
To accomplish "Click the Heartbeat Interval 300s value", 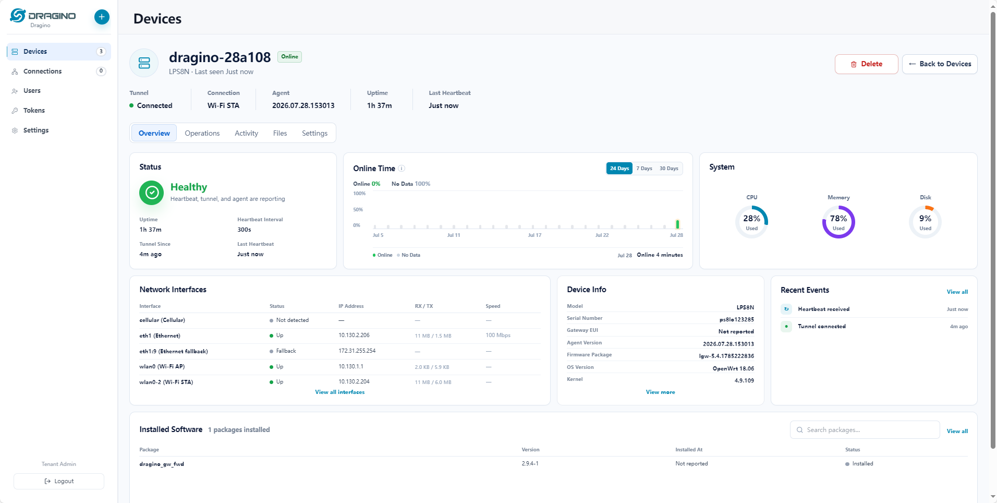I will click(244, 230).
